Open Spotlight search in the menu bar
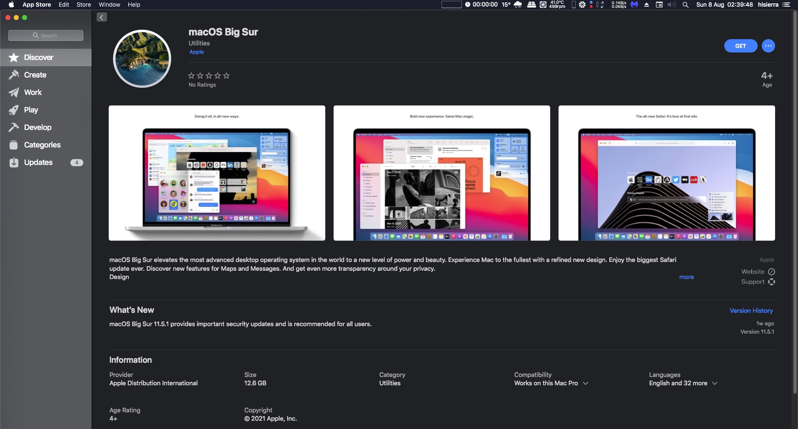 (685, 5)
